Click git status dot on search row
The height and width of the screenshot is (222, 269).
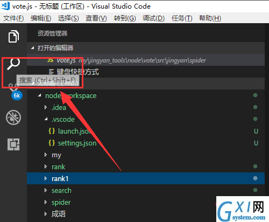(255, 190)
